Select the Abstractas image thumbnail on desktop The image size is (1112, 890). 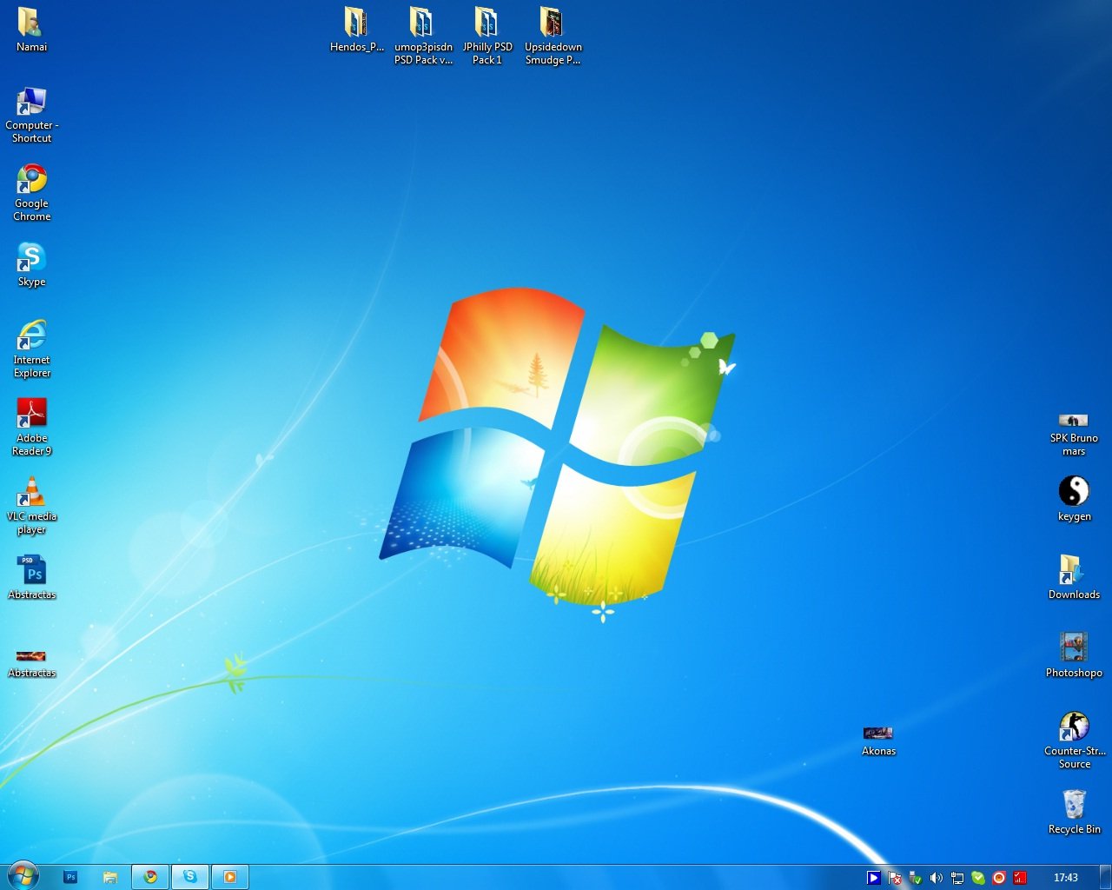point(31,656)
